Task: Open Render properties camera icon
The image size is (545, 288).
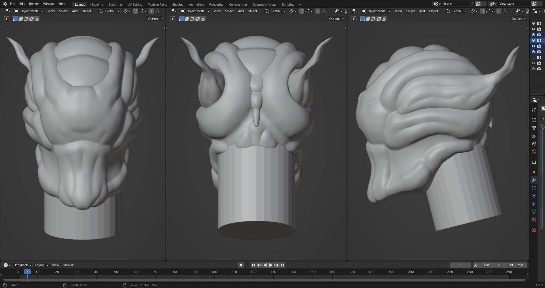Action: (x=534, y=119)
